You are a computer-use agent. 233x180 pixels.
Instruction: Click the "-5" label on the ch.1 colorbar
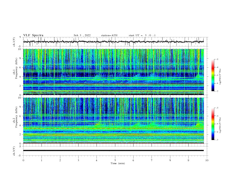point(217,75)
